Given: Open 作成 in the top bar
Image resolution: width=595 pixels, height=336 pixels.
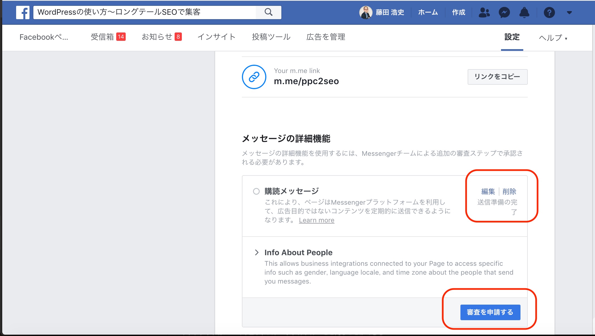Looking at the screenshot, I should 458,12.
